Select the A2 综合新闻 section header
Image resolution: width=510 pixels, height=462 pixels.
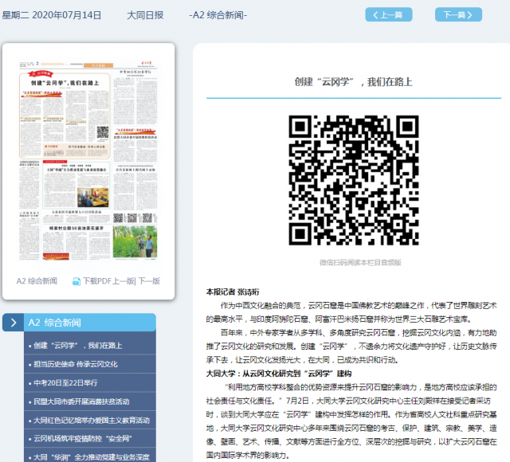(90, 323)
